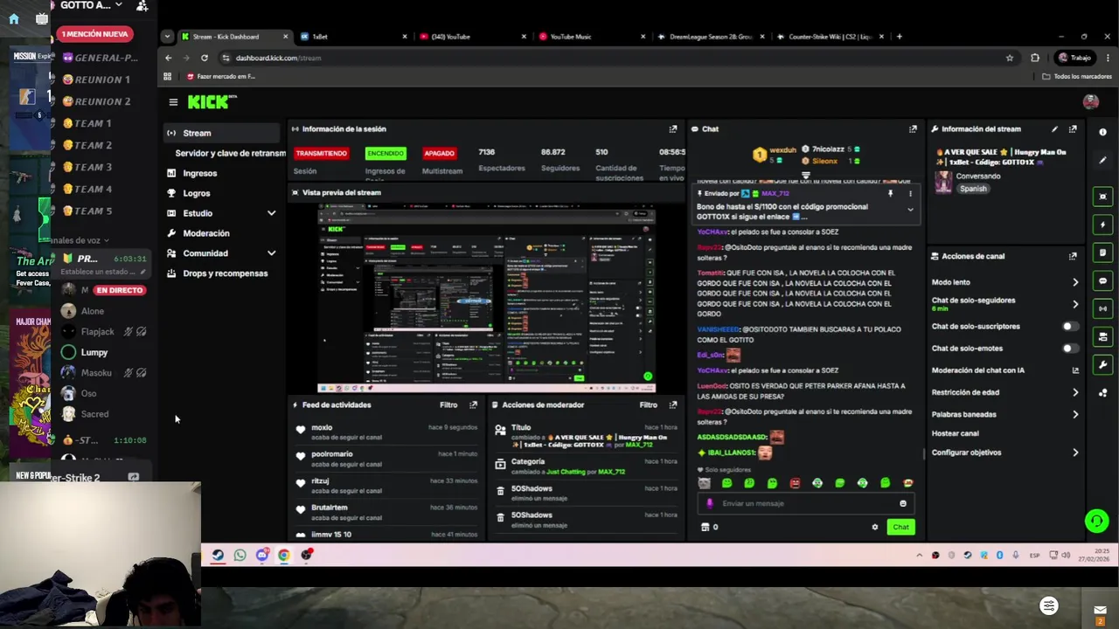Unpin the pinned chat message pin icon
Image resolution: width=1119 pixels, height=629 pixels.
click(890, 194)
